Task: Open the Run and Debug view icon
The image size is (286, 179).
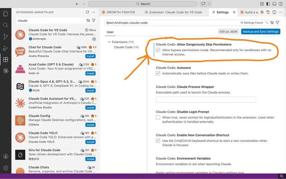Action: tap(5, 48)
